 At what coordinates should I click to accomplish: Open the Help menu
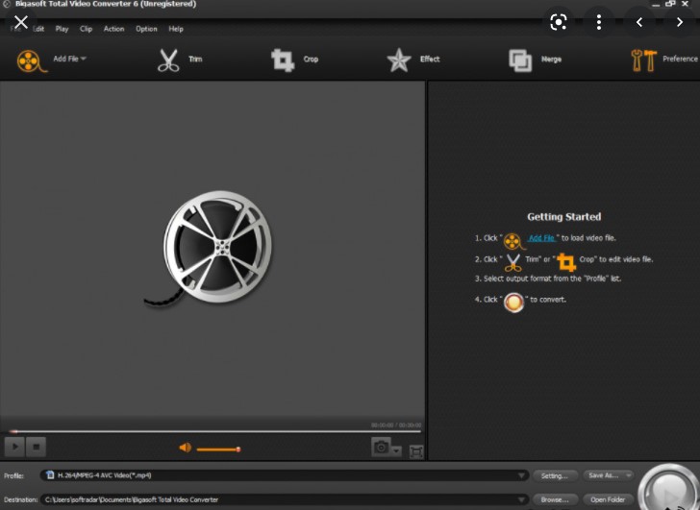coord(176,29)
